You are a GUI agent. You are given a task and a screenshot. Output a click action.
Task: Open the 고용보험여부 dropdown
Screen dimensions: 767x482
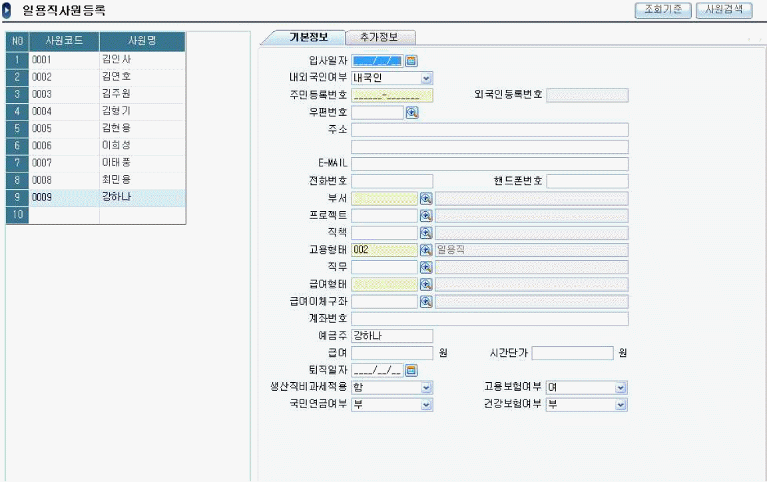tap(621, 387)
